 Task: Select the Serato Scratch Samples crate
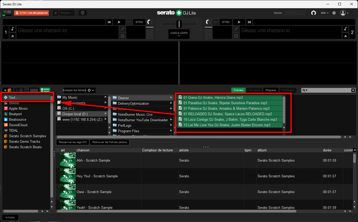[27, 136]
